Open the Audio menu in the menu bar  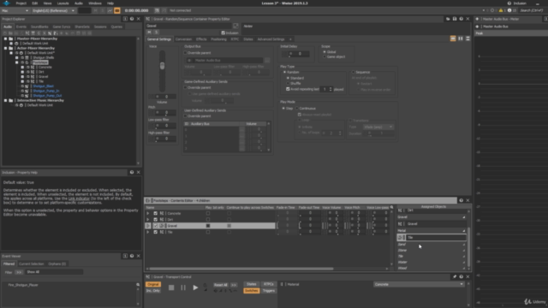(x=79, y=3)
